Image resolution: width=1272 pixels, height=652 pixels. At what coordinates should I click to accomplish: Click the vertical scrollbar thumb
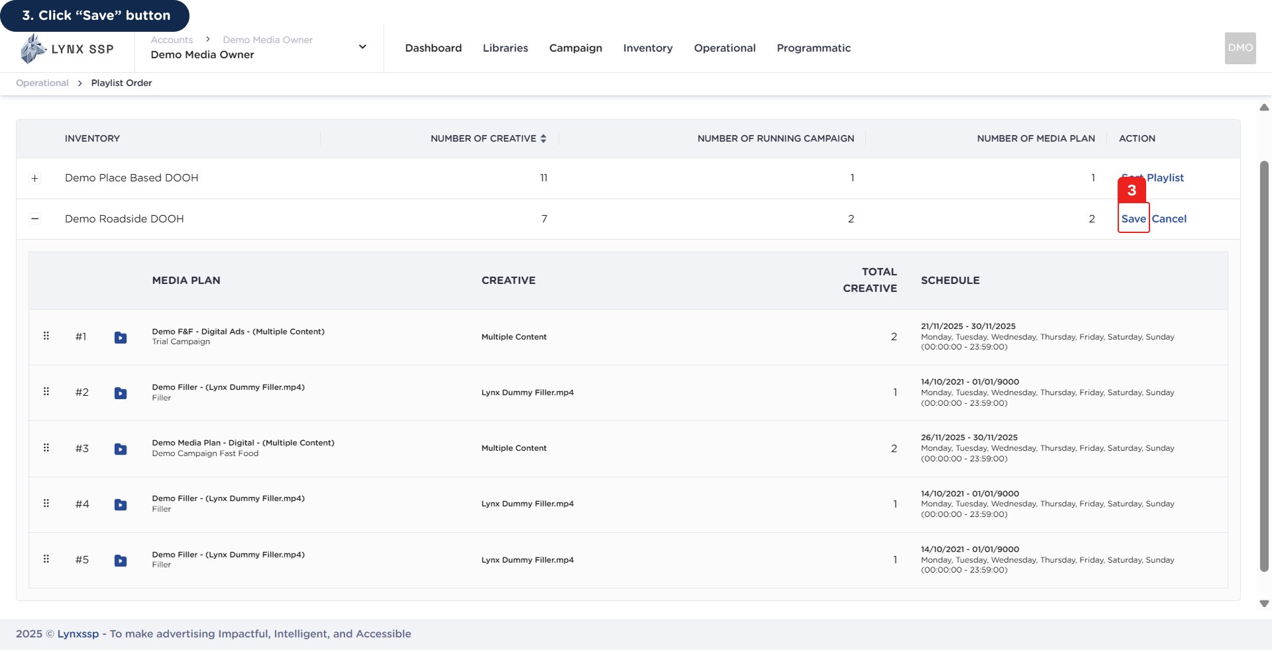pos(1264,365)
